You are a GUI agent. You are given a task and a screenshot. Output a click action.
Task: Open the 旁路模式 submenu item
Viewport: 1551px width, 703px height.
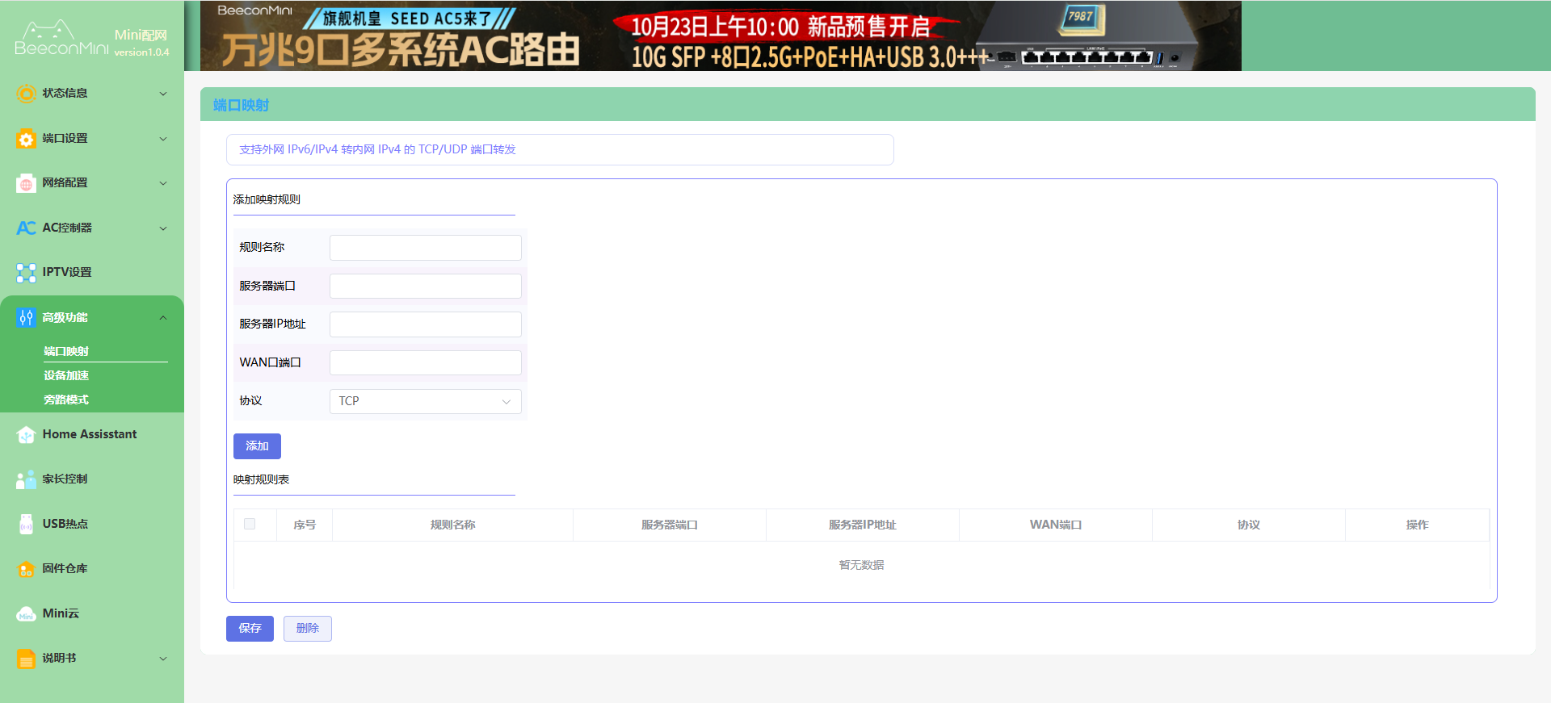66,400
